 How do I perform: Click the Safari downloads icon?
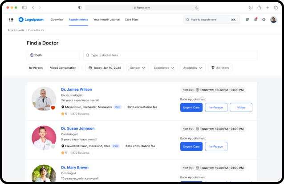pos(251,8)
